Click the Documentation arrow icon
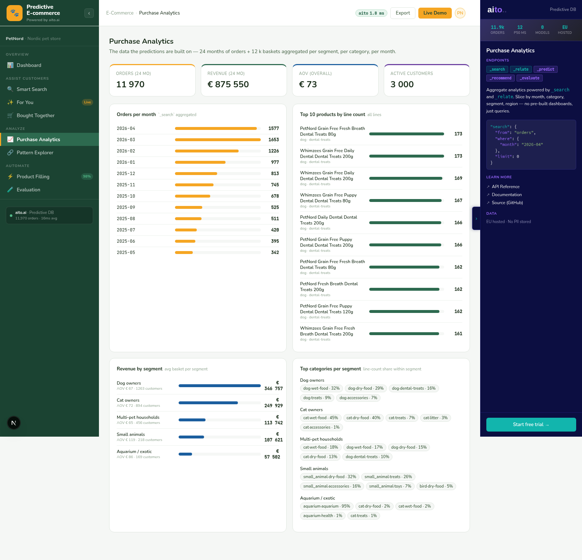This screenshot has height=560, width=582. pos(488,195)
